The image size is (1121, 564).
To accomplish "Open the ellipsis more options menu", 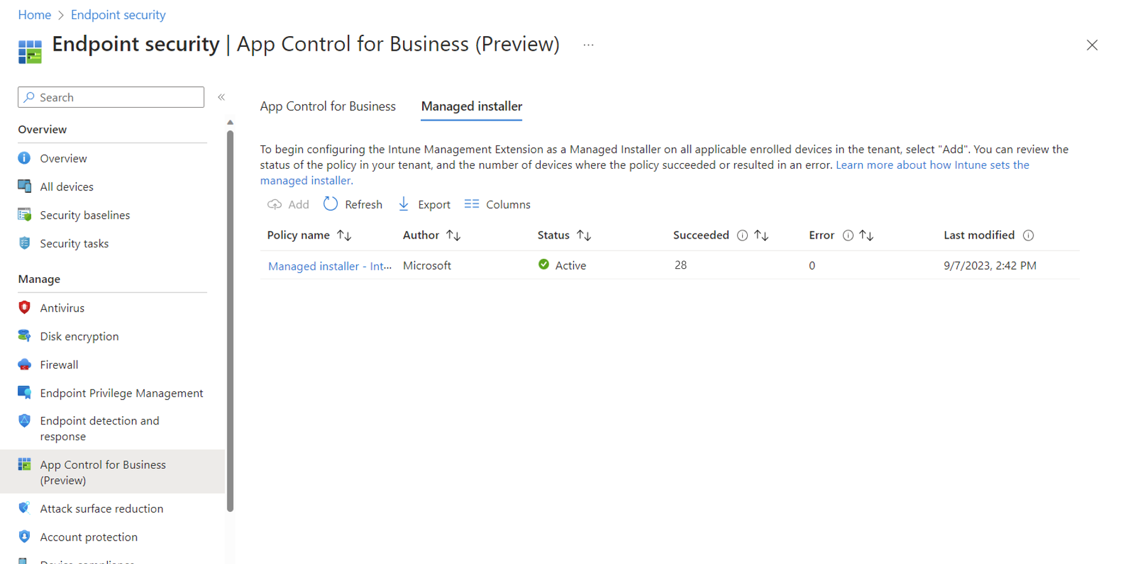I will tap(588, 45).
